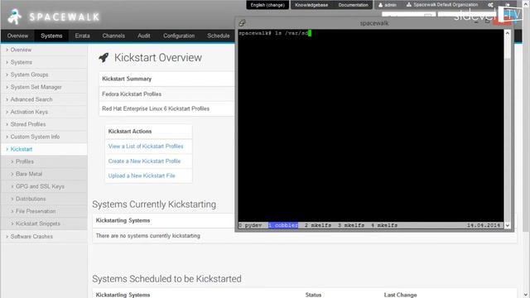Click the spacewalk terminal window title bar

374,23
